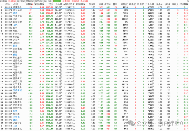Switch to the 全部板块 tab
This screenshot has height=131, width=189.
tap(3, 1)
